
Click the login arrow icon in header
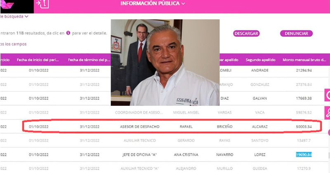42,4
